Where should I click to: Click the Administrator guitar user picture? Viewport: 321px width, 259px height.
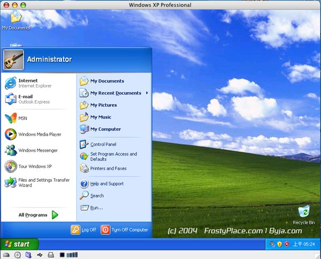[13, 60]
